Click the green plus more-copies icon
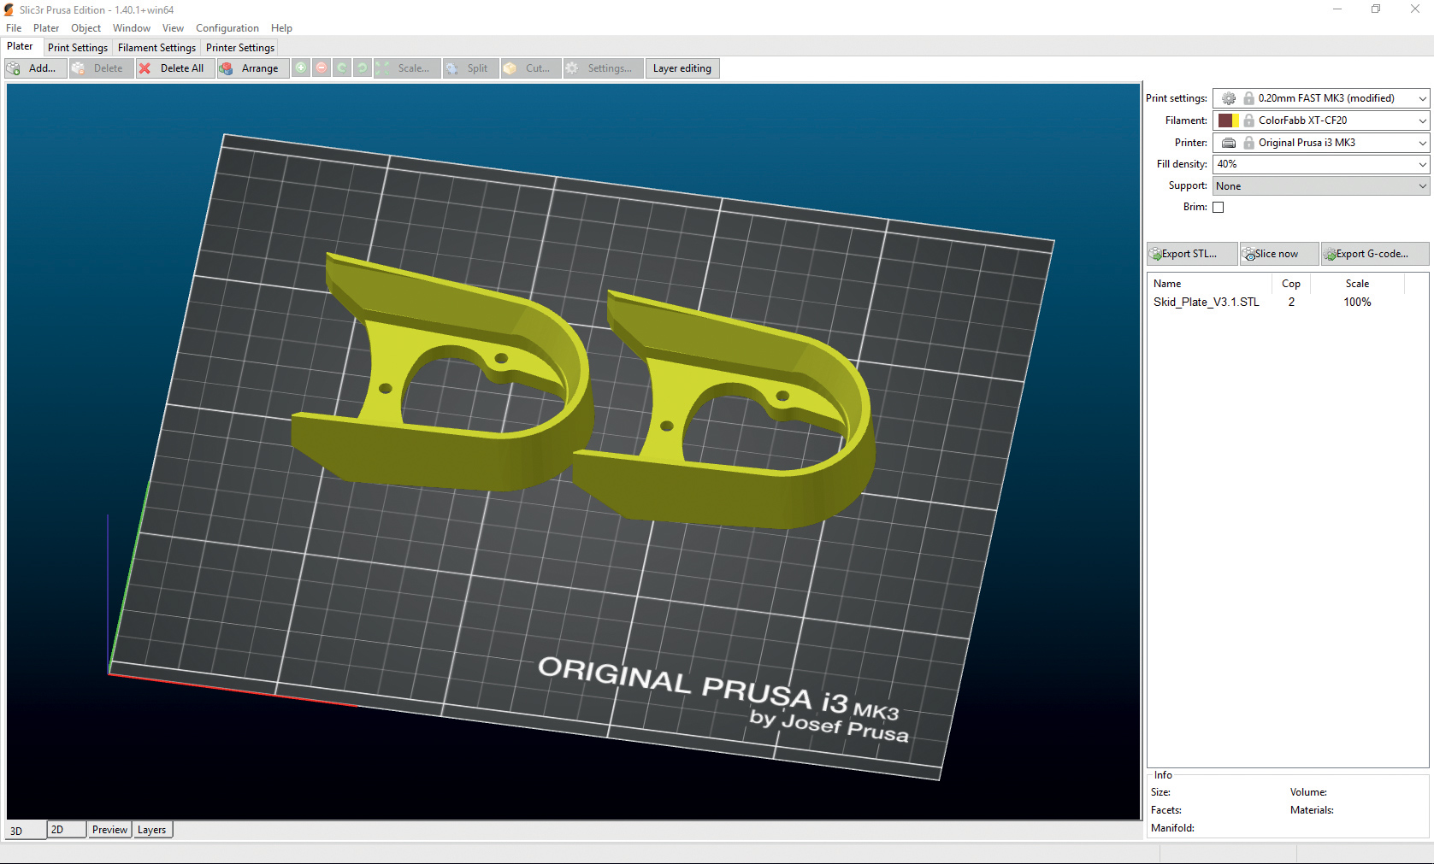The height and width of the screenshot is (864, 1434). pos(301,68)
